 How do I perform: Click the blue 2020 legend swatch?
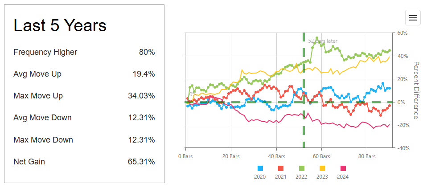tap(260, 168)
